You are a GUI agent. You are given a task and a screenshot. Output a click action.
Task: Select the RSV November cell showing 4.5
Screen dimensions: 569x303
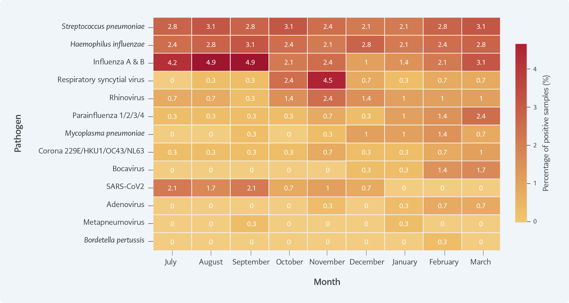pyautogui.click(x=327, y=80)
